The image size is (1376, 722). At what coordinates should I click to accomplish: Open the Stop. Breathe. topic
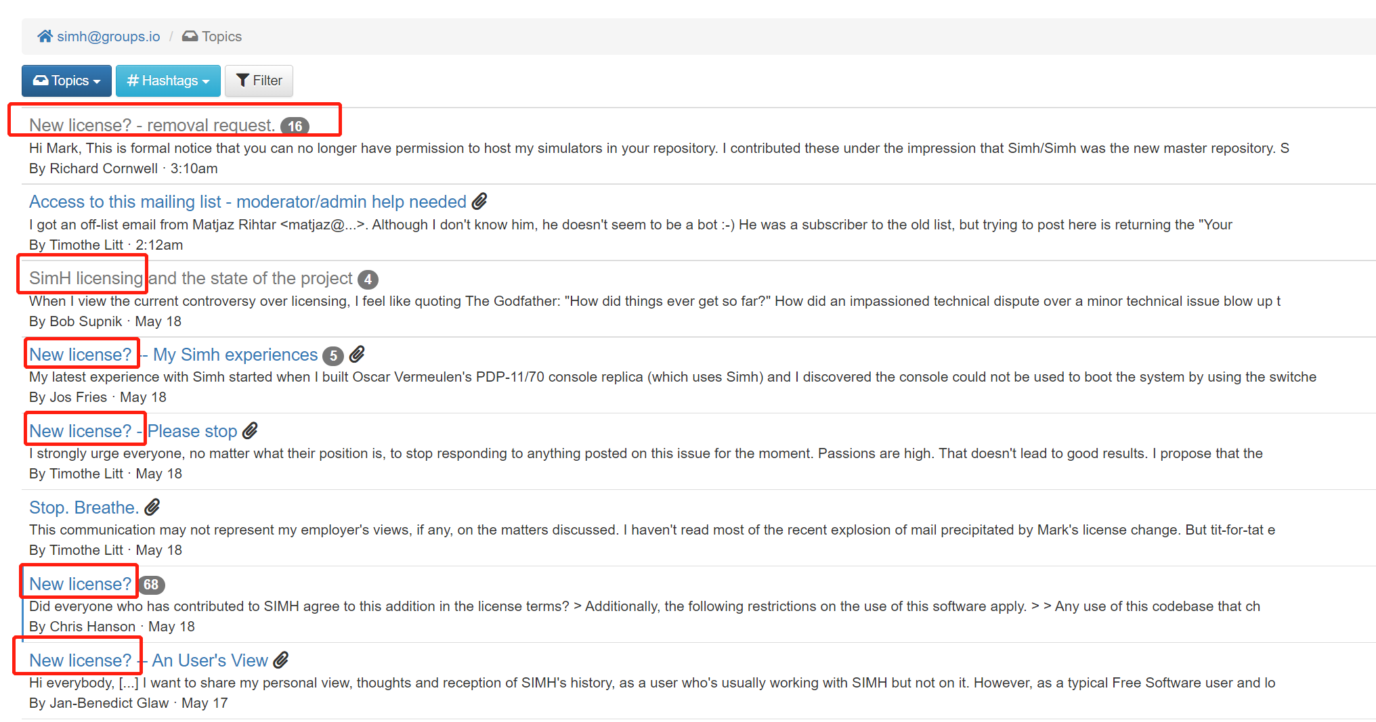(84, 507)
